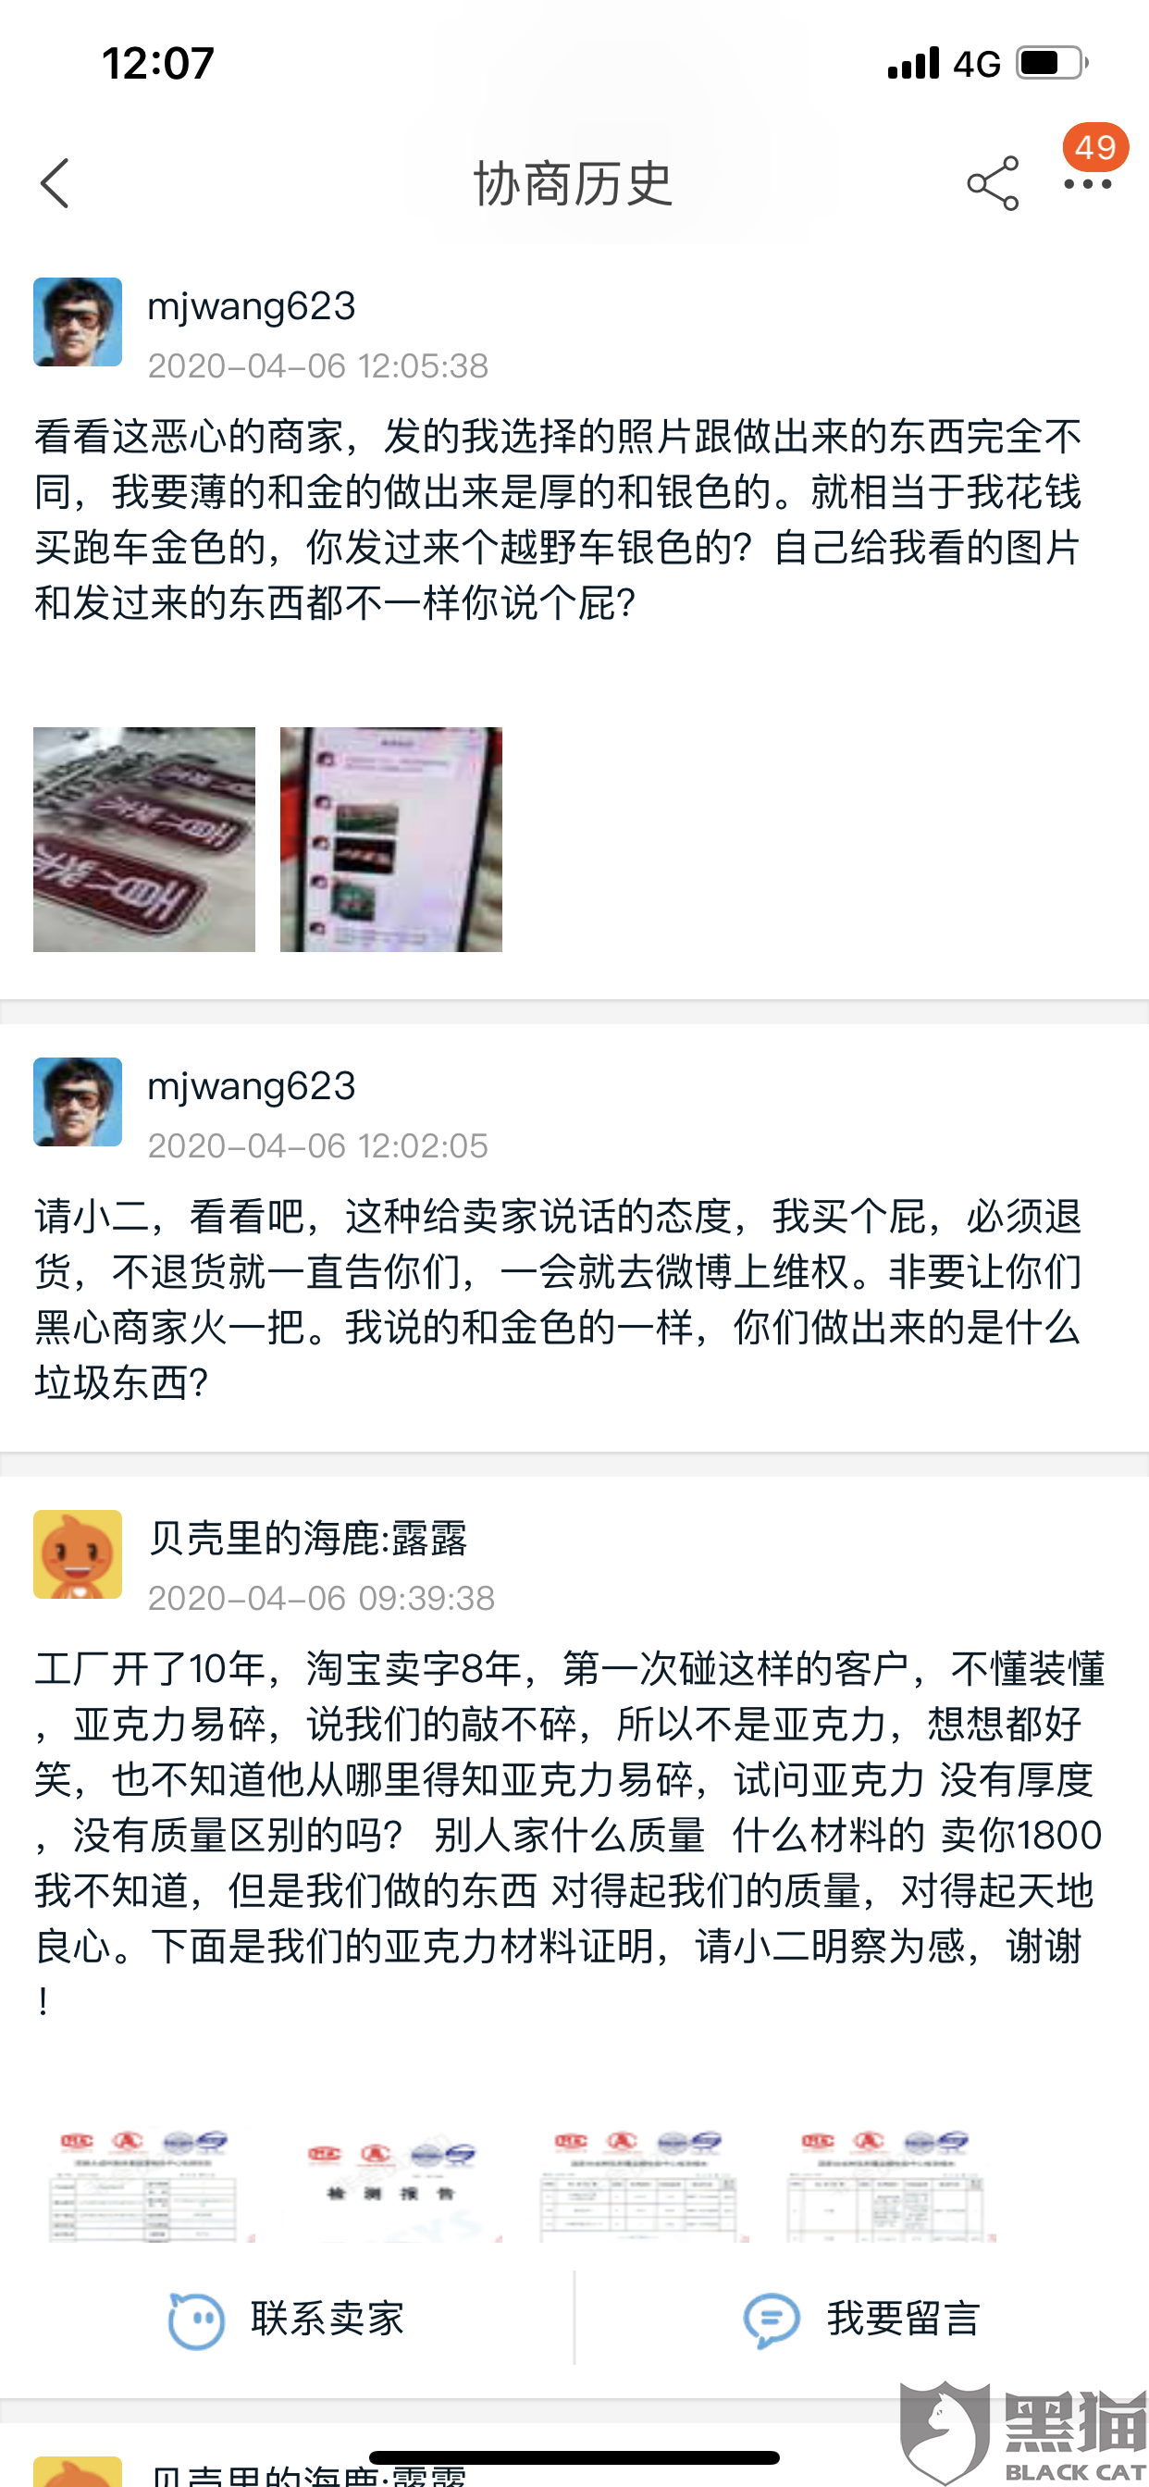The image size is (1149, 2487).
Task: Tap seller name 贝壳里的海鹿:露露
Action: (308, 1538)
